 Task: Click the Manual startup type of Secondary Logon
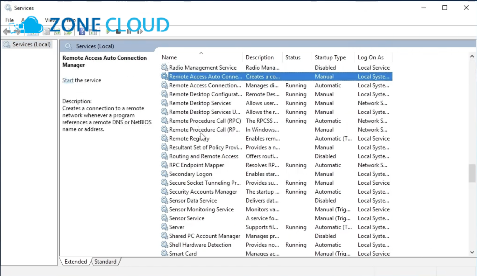coord(324,174)
